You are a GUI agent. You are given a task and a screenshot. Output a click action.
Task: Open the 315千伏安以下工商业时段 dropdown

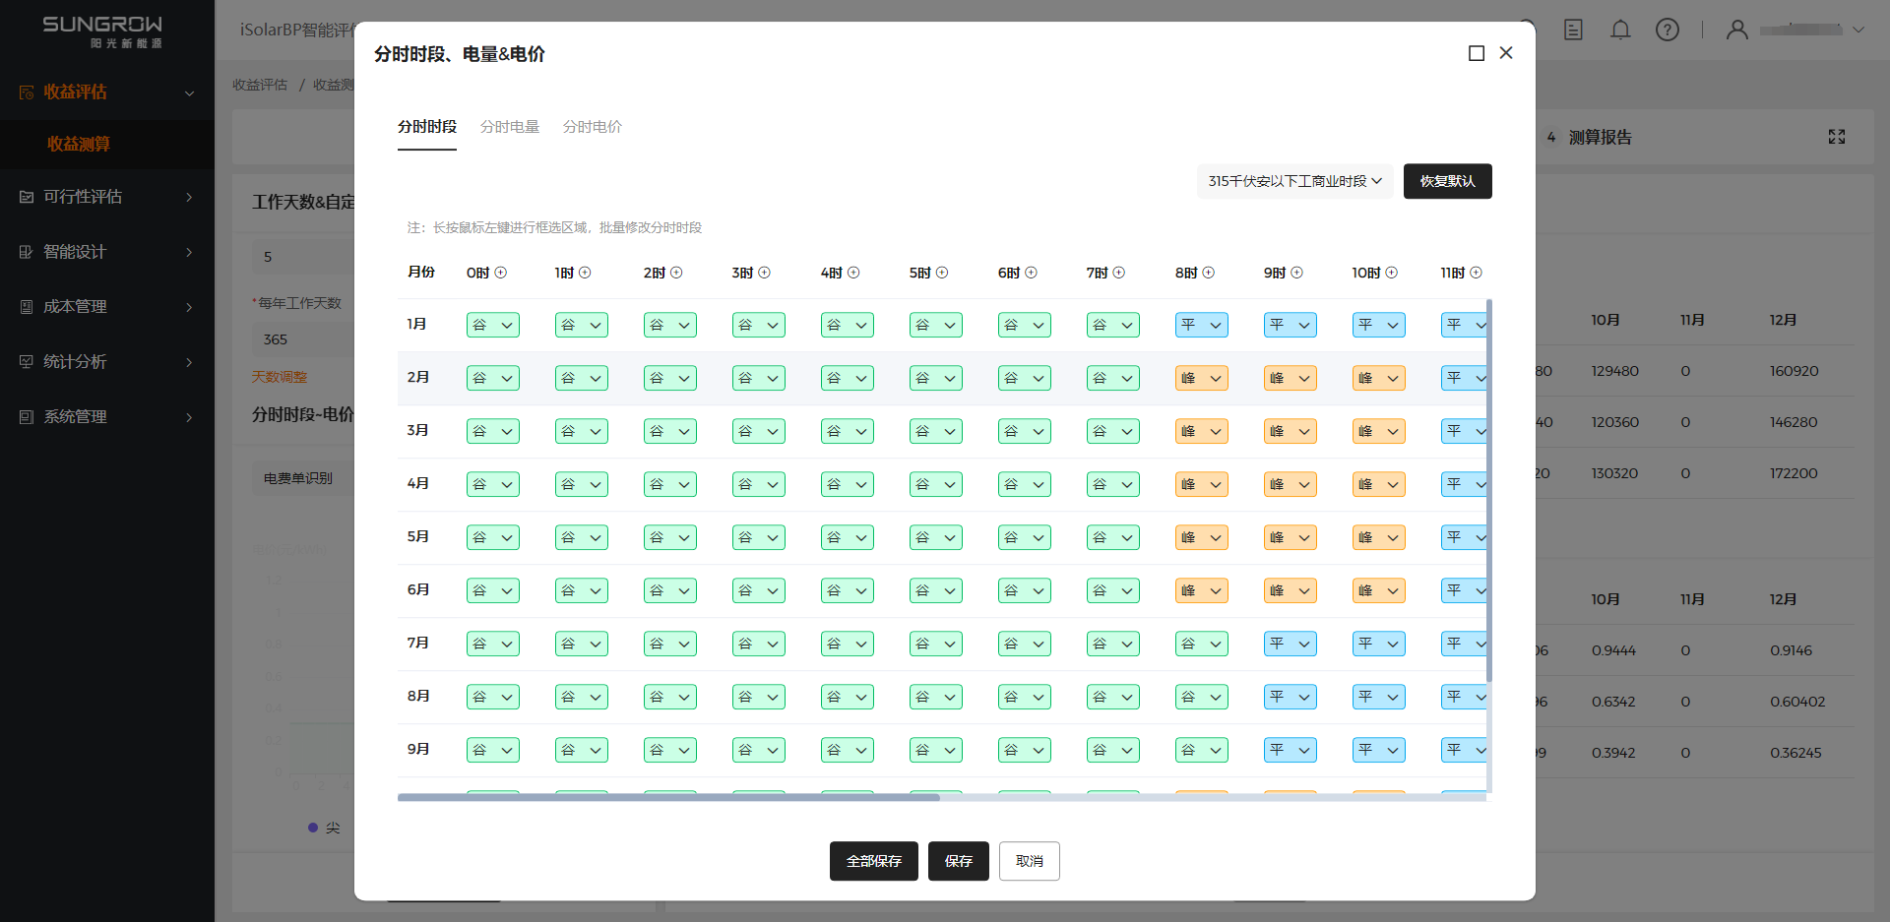coord(1294,181)
